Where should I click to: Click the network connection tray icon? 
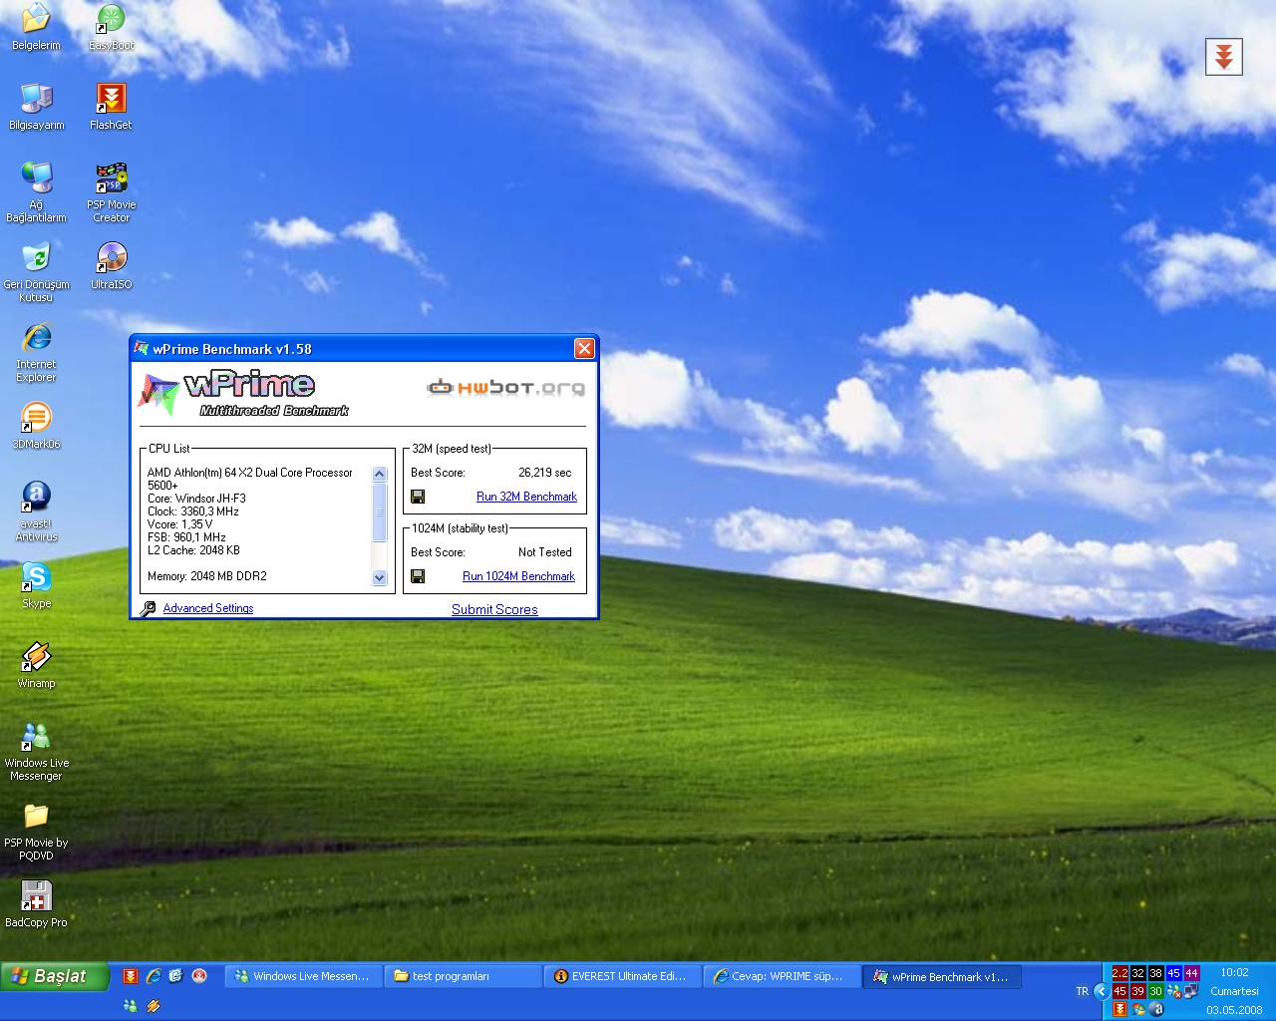pos(1192,991)
